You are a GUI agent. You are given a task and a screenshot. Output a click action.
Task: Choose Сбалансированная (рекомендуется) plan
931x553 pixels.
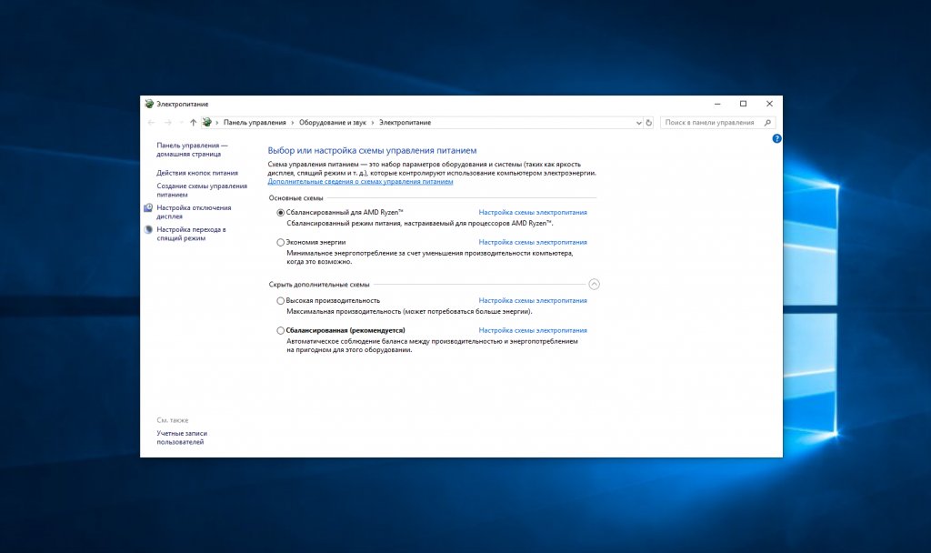pos(280,330)
